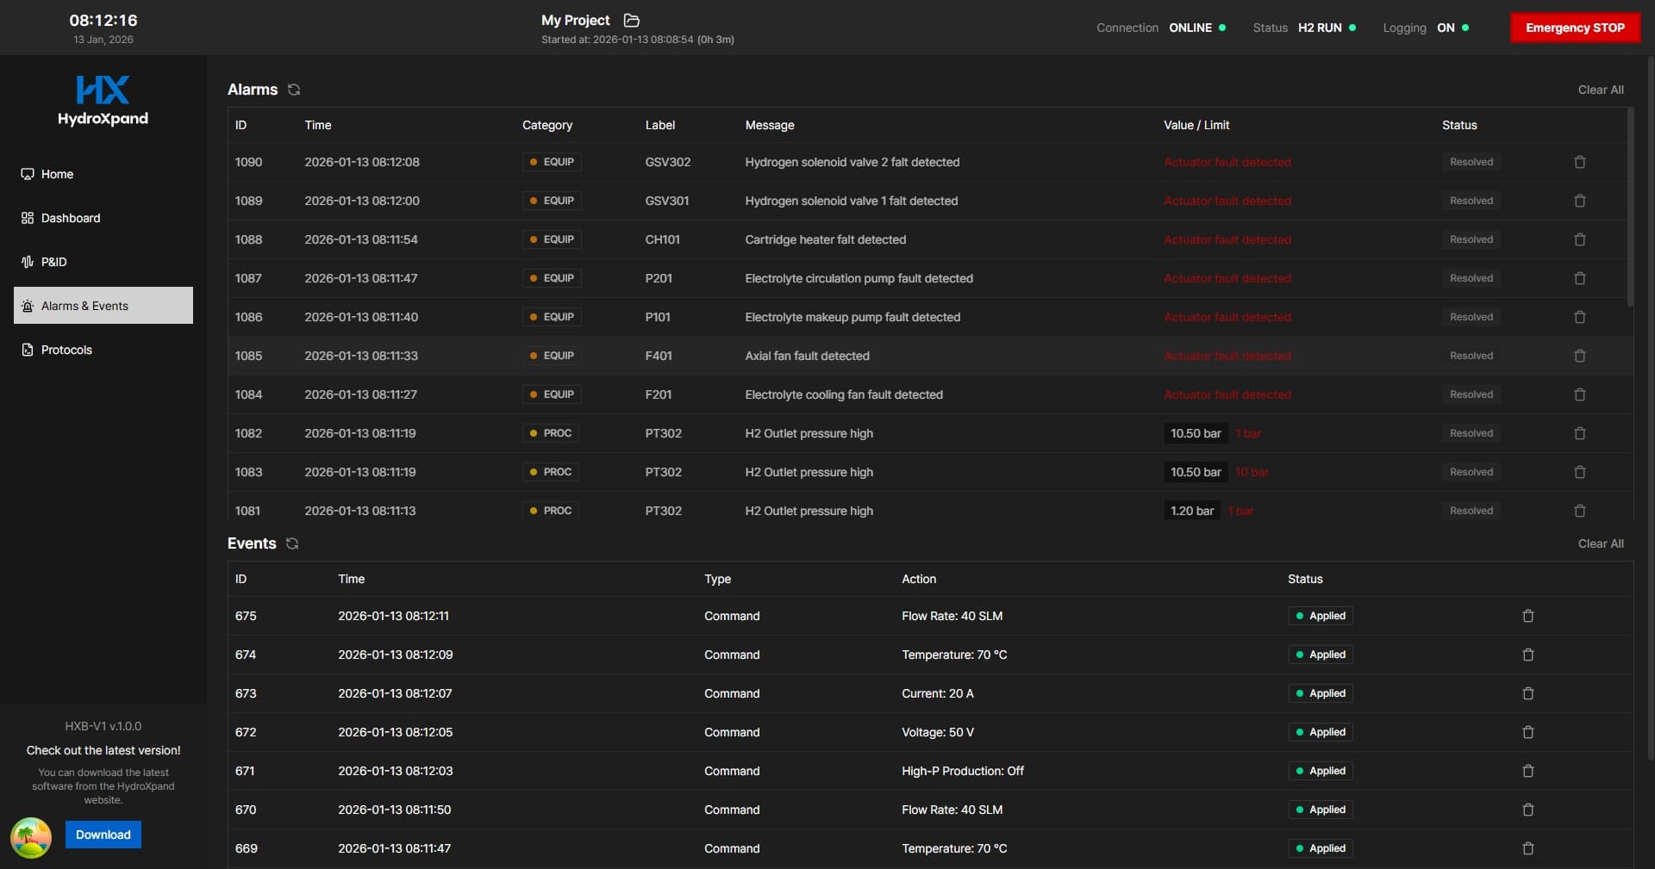Go to Dashboard in sidebar
1655x869 pixels.
coord(70,218)
